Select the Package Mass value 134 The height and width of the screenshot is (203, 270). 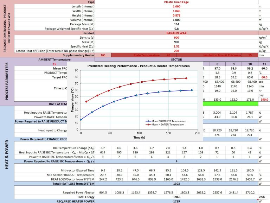click(x=176, y=24)
